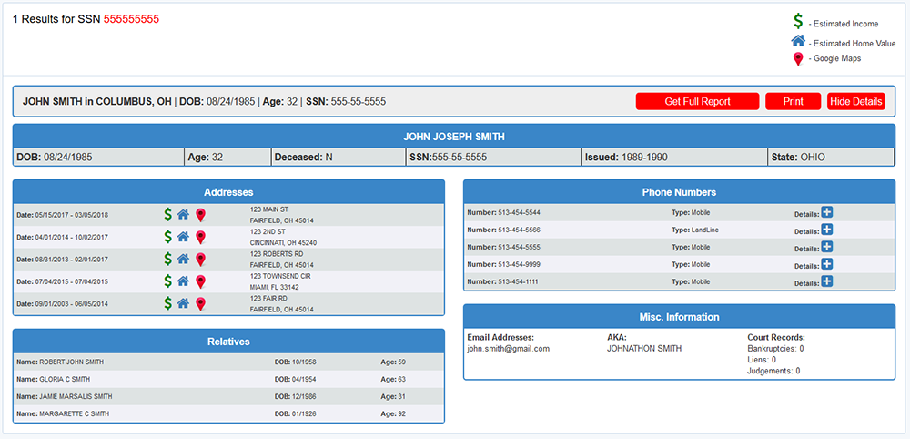Click the red pin Google Maps legend icon

click(799, 59)
